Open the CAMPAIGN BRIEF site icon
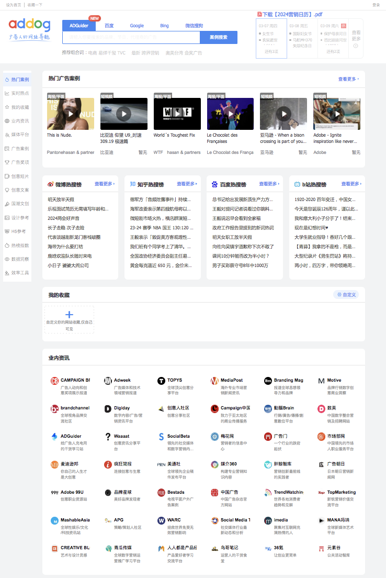 click(54, 381)
